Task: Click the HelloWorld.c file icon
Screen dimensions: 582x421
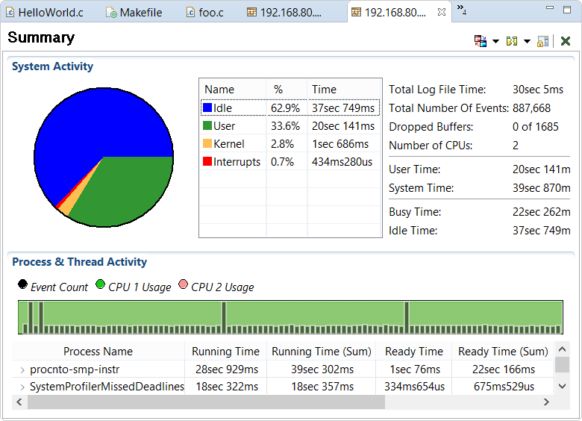Action: pyautogui.click(x=10, y=13)
